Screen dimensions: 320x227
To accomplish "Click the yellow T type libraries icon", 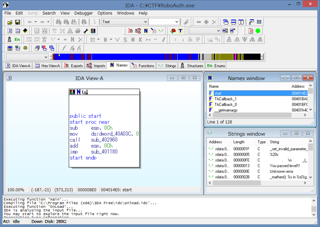I will (x=180, y=31).
